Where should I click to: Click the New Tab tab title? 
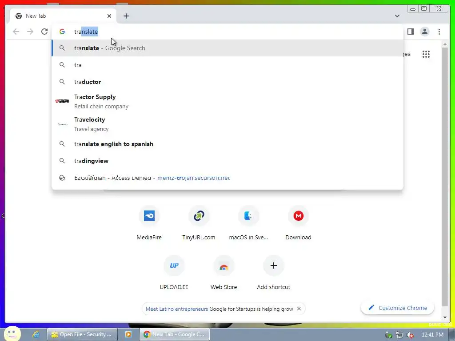(x=36, y=16)
